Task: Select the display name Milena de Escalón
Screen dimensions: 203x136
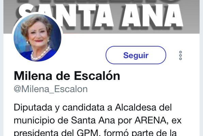Action: point(67,76)
